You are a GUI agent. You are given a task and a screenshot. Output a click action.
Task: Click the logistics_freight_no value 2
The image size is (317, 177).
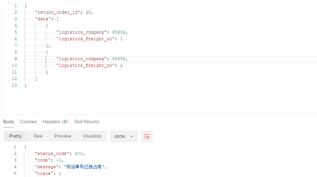121,65
